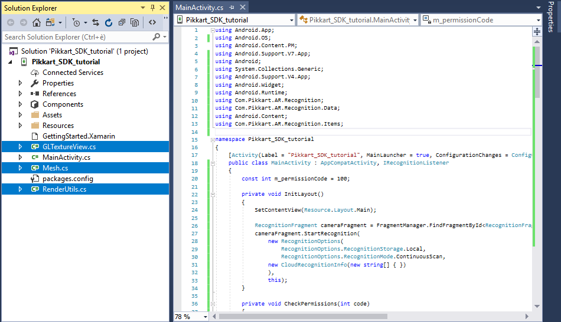Expand the GLTextureView.cs node
This screenshot has height=322, width=561.
(21, 147)
